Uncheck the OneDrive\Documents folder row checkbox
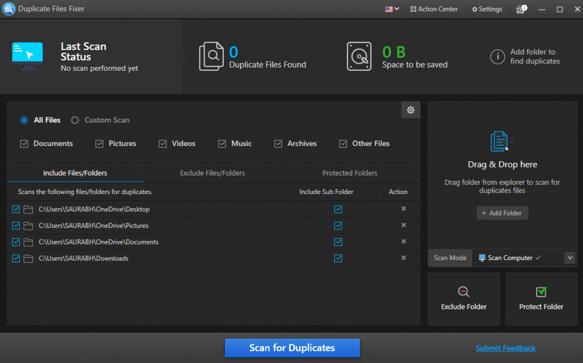 pos(16,242)
